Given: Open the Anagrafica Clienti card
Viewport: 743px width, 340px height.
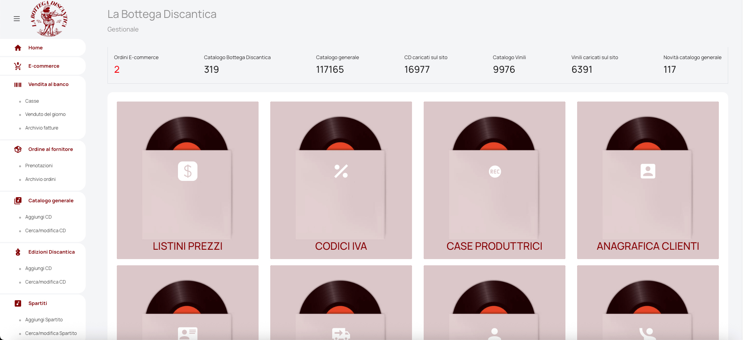Looking at the screenshot, I should click(648, 180).
